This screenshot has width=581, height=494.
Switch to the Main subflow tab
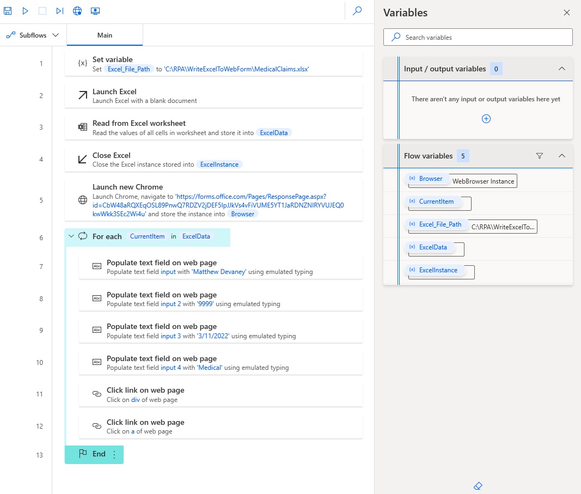(104, 34)
